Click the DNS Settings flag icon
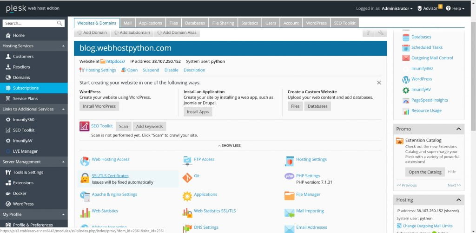This screenshot has width=476, height=233. [187, 229]
